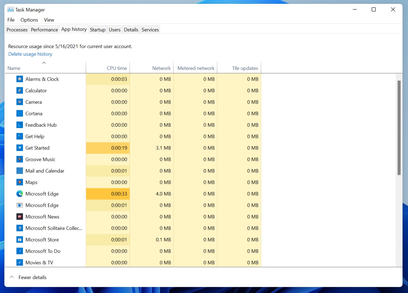The width and height of the screenshot is (408, 293).
Task: Select the Get Help row name
Action: (35, 136)
